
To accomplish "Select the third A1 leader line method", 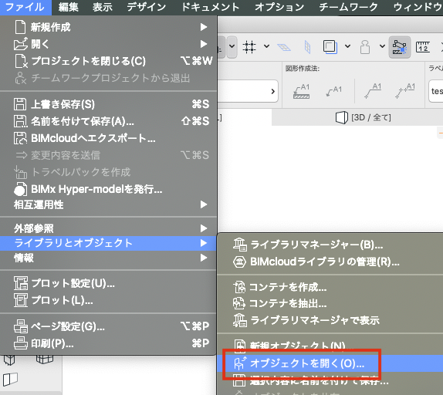I will 373,90.
